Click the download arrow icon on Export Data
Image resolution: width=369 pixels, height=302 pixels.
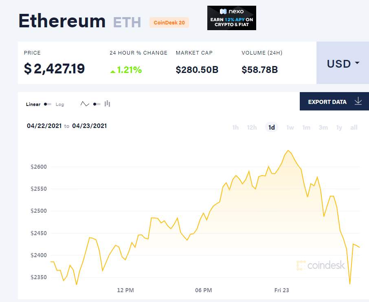click(x=358, y=101)
